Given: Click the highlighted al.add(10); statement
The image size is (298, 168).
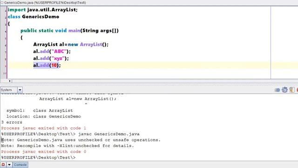Looking at the screenshot, I should (x=47, y=65).
